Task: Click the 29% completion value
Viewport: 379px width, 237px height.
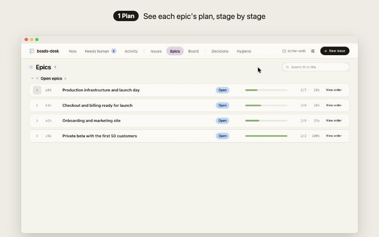Action: pos(317,90)
